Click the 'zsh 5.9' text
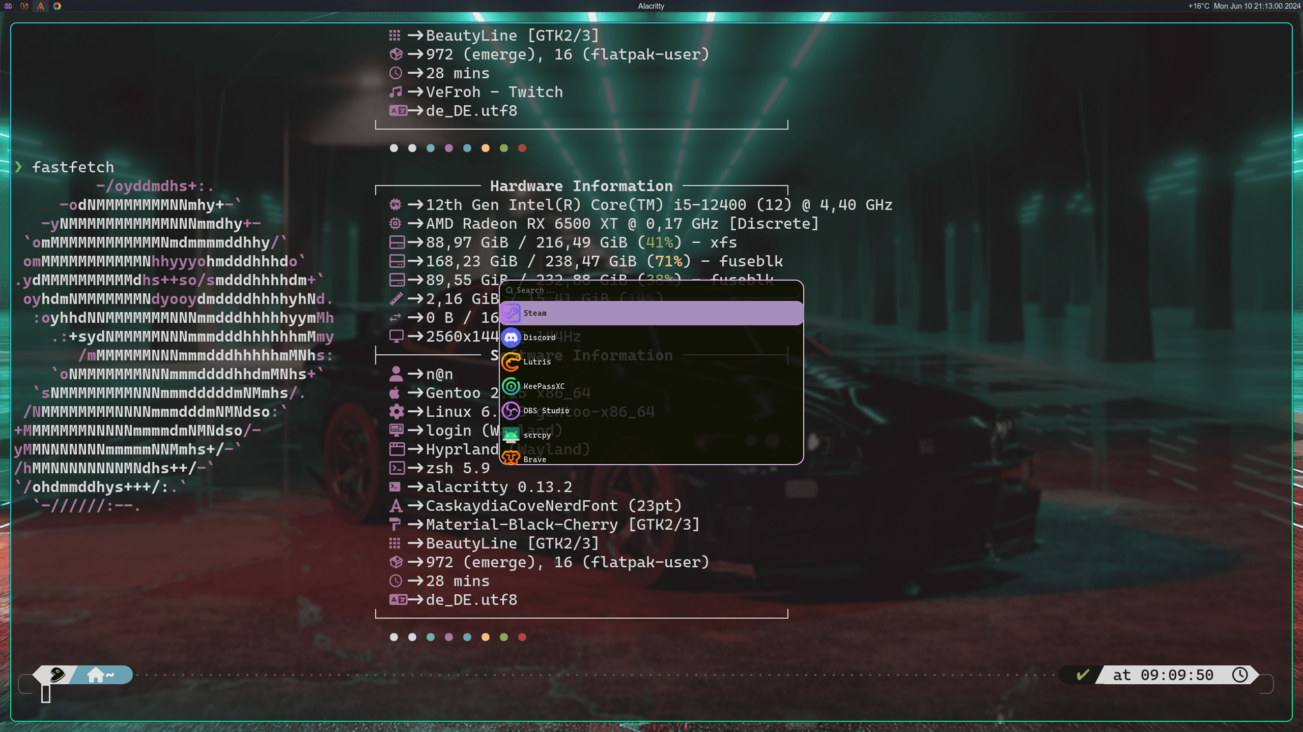1303x732 pixels. click(458, 468)
